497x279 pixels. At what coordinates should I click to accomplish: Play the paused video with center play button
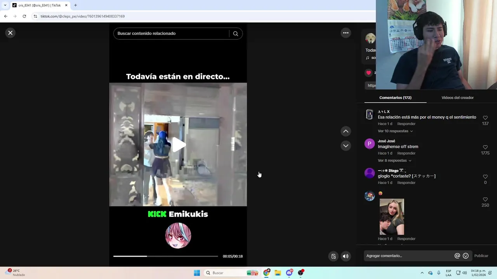(178, 145)
